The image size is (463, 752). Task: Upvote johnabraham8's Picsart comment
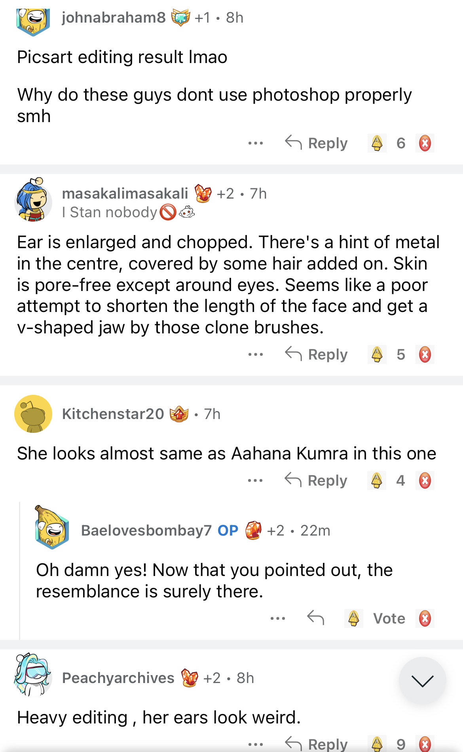[377, 143]
